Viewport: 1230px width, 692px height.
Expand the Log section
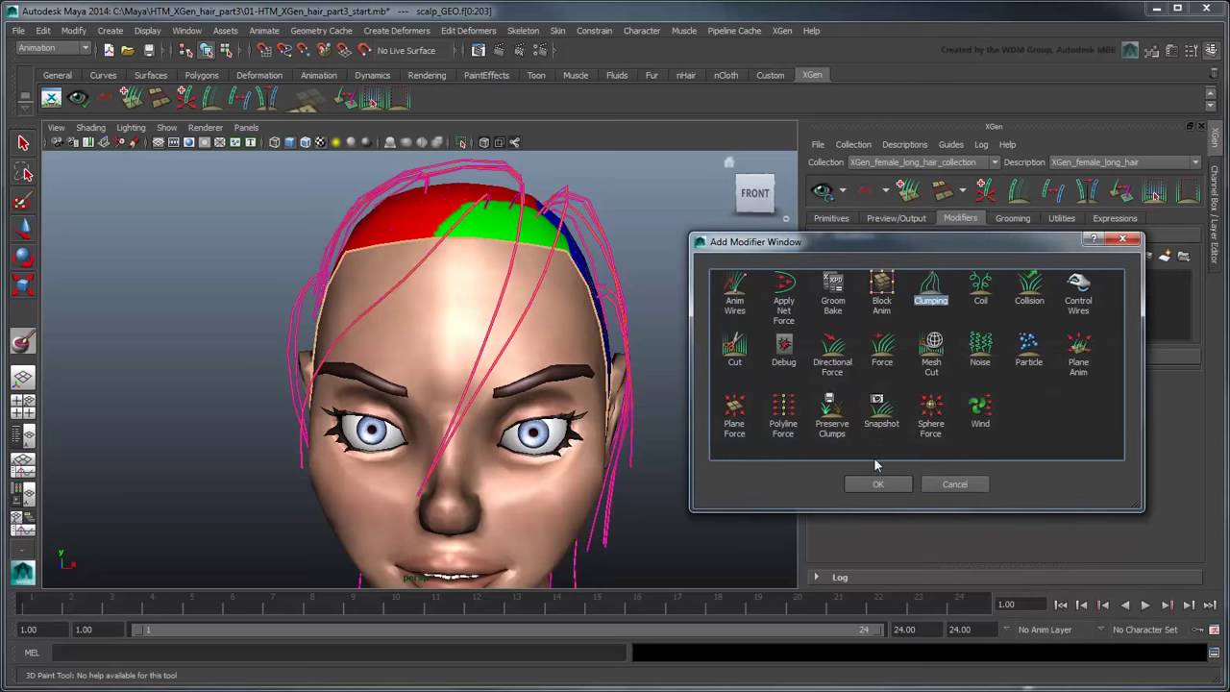817,577
